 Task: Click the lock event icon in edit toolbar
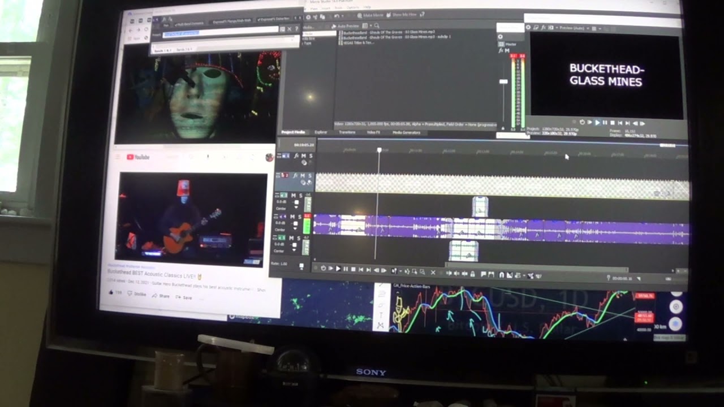(472, 274)
